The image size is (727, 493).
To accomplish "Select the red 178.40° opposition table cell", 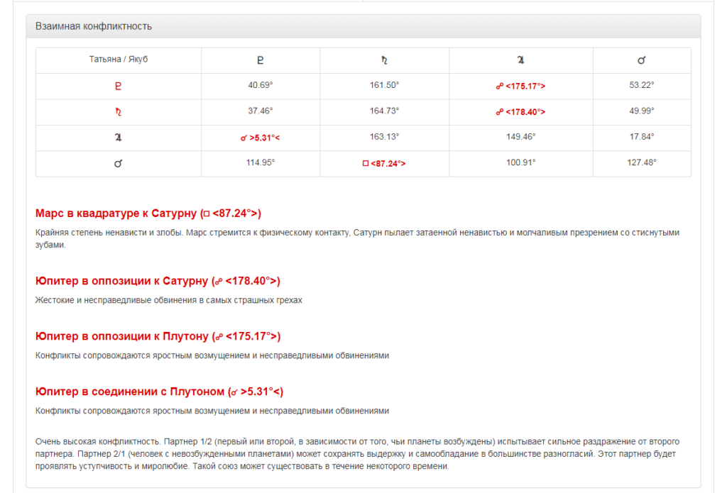I will coord(520,111).
